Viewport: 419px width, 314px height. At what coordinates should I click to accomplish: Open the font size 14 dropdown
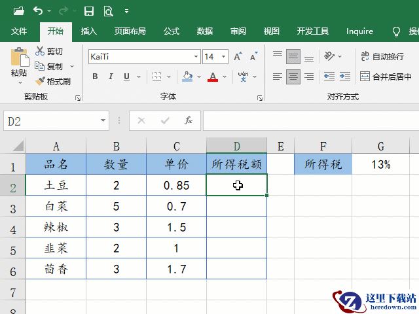[223, 57]
